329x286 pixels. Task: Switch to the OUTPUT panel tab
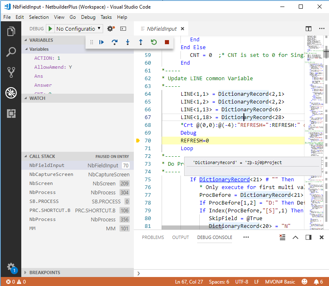180,237
